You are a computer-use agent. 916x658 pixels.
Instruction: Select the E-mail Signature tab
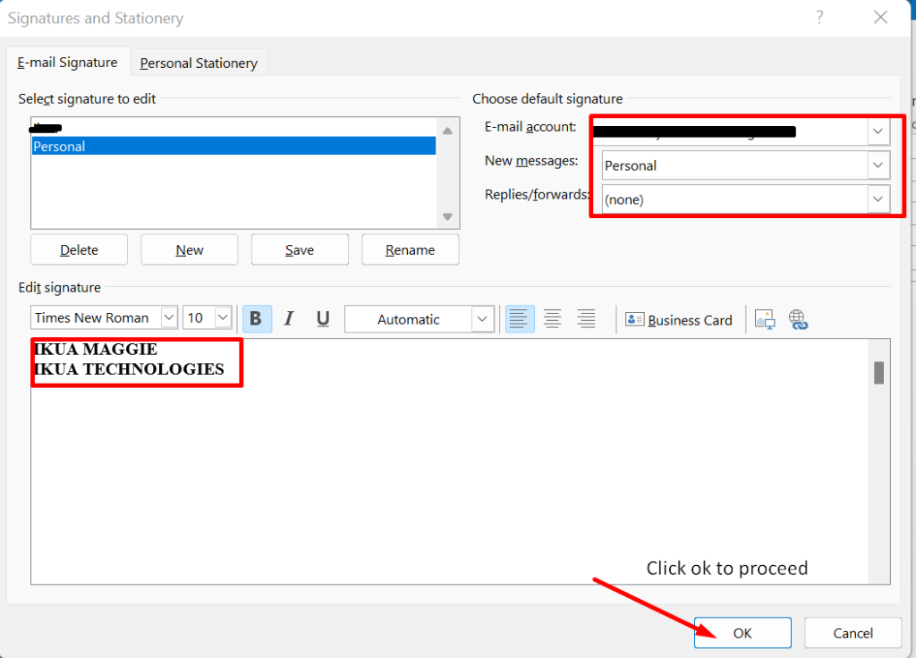(x=68, y=63)
